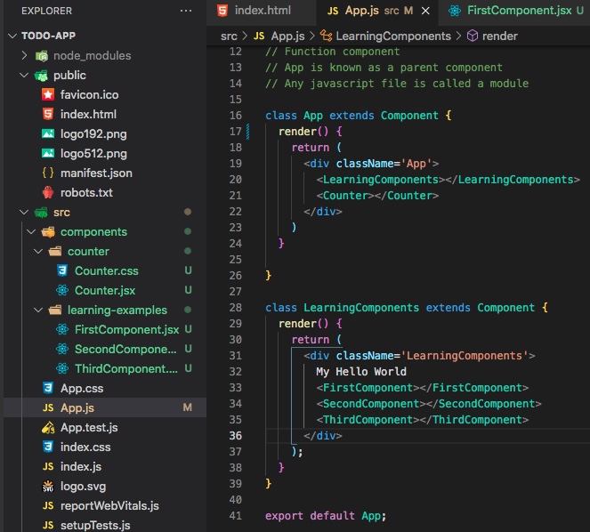The height and width of the screenshot is (532, 590).
Task: Select App.js in the Explorer tree
Action: (105, 407)
